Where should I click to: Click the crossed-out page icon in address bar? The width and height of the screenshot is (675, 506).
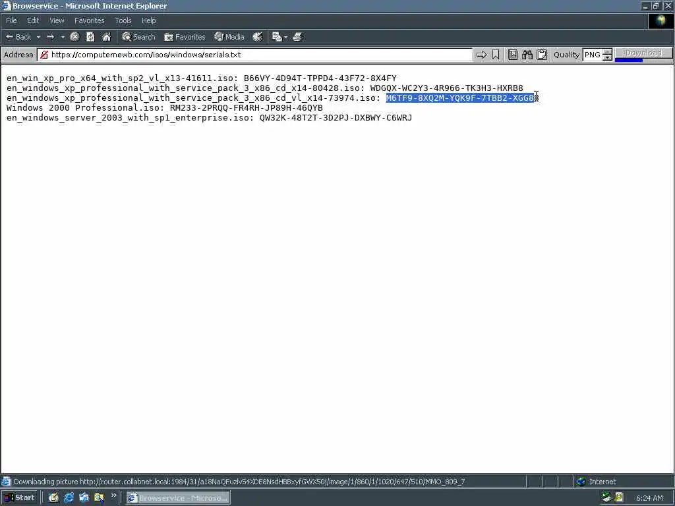point(44,55)
